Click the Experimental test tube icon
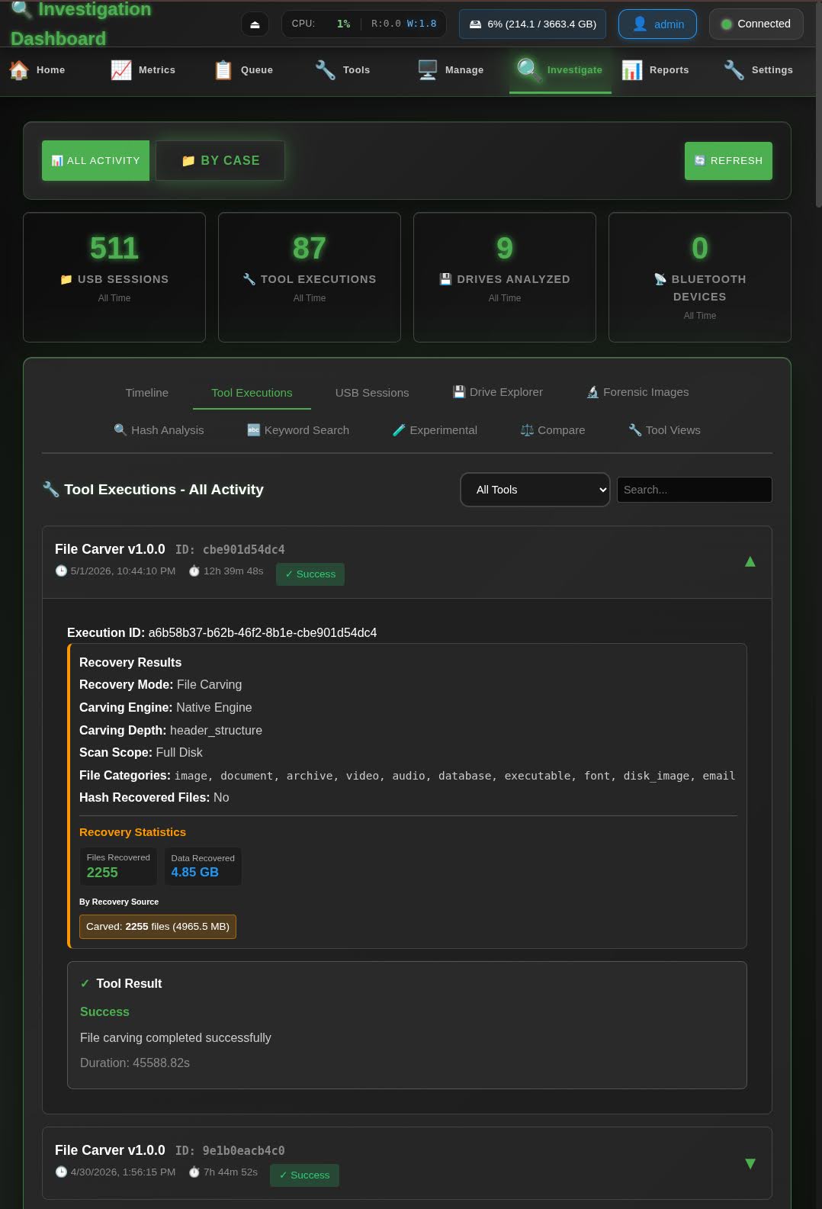The height and width of the screenshot is (1209, 822). point(399,430)
